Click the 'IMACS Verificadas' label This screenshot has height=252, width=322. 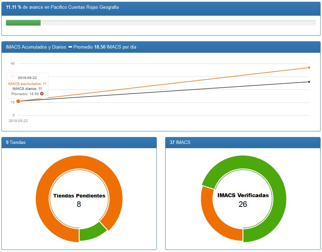click(x=243, y=195)
